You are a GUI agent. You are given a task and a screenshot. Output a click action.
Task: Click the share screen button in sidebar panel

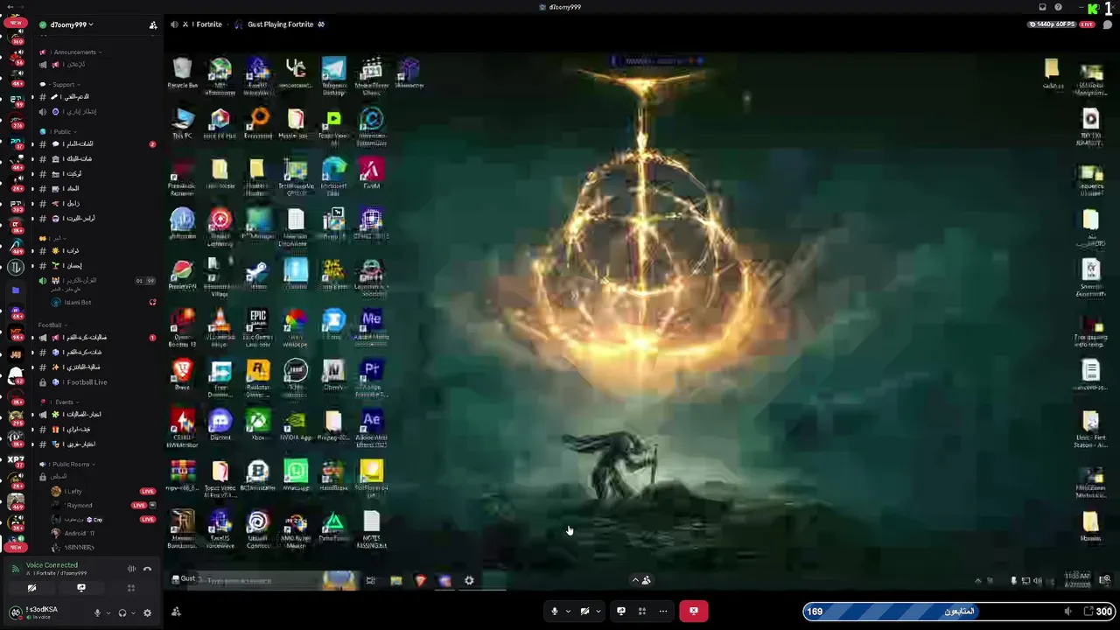pos(81,588)
